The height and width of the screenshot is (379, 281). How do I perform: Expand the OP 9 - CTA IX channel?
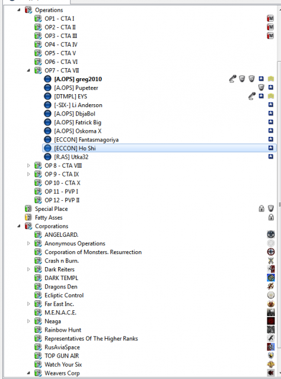(28, 174)
